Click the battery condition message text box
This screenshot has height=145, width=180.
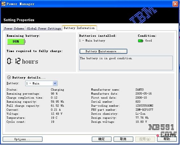126,63
